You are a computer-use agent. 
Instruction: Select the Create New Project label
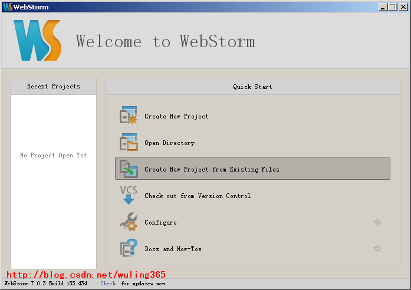click(x=176, y=116)
